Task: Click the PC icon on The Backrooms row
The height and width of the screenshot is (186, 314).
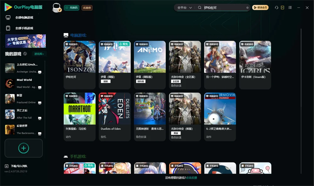Action: [x=40, y=134]
